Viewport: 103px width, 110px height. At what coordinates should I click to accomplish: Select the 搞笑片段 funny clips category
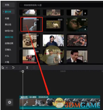pos(9,37)
